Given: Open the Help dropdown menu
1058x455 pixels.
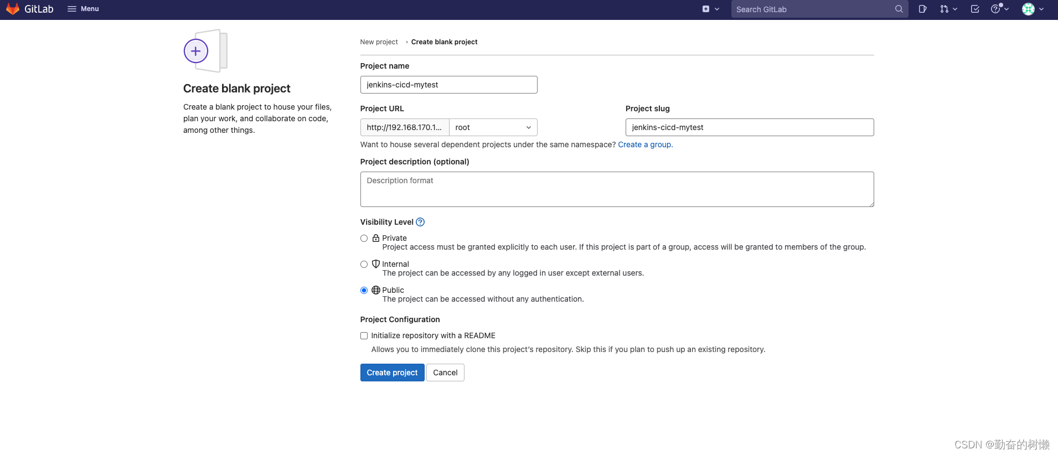Looking at the screenshot, I should click(x=1000, y=9).
